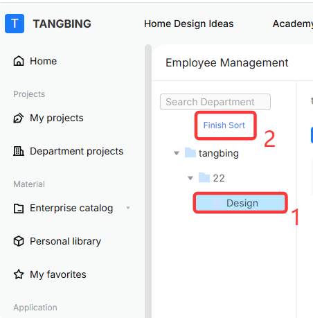This screenshot has height=318, width=313.
Task: Collapse the tangbing department tree node
Action: pos(177,153)
